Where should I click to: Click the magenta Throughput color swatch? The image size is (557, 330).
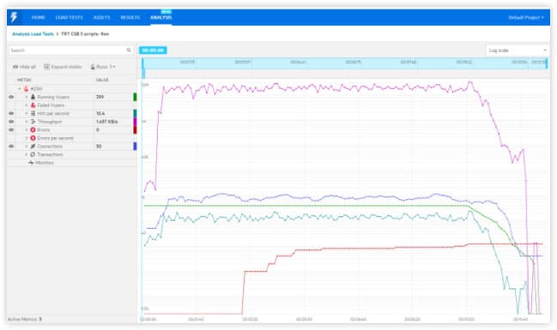[x=135, y=122]
